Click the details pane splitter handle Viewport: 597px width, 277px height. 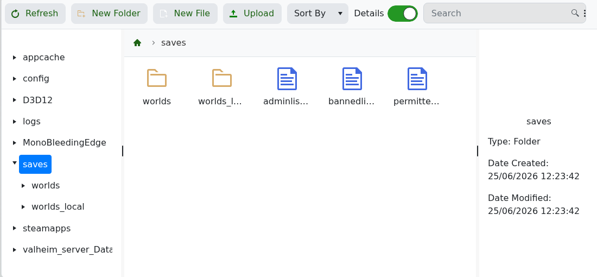pyautogui.click(x=478, y=152)
